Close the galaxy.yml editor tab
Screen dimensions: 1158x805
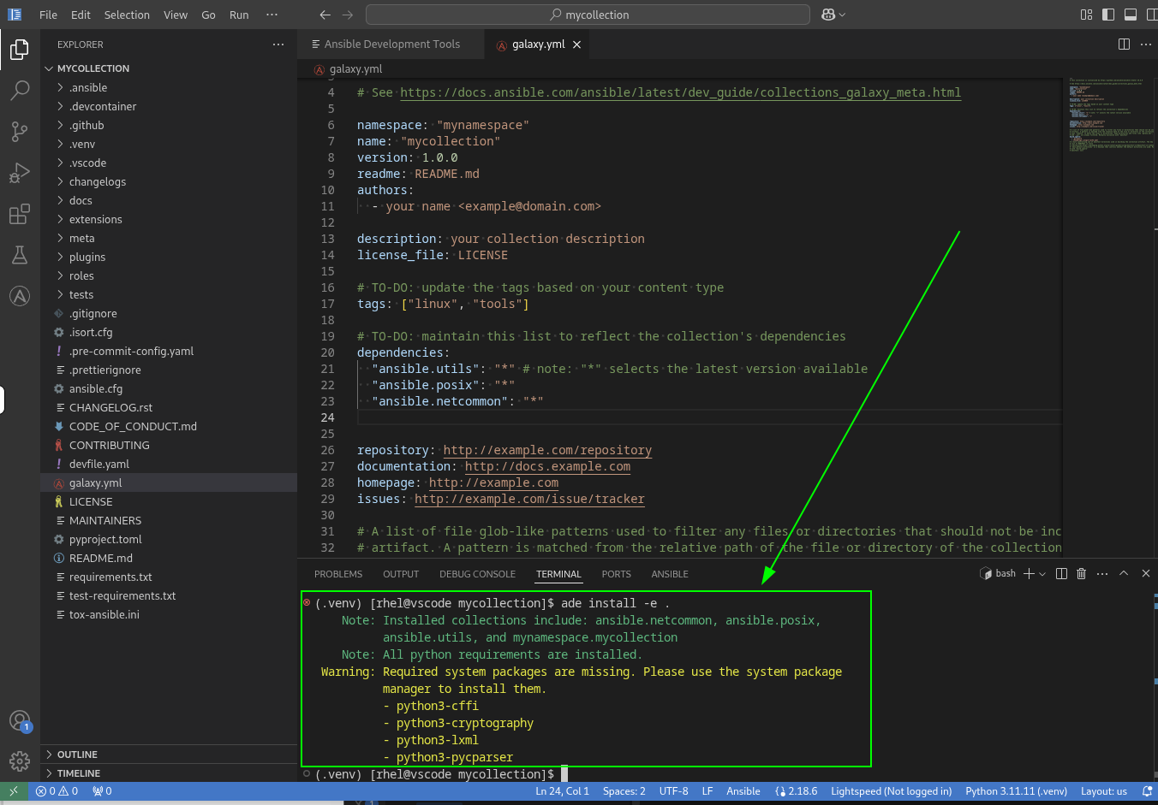[576, 44]
